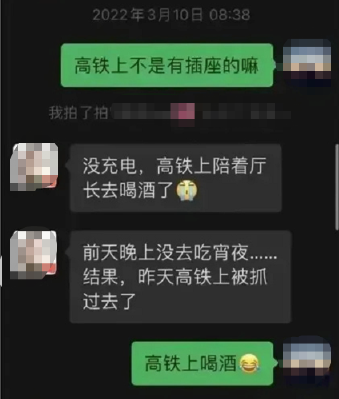Tap avatar next to "没充电" message
This screenshot has height=399, width=339.
point(34,166)
